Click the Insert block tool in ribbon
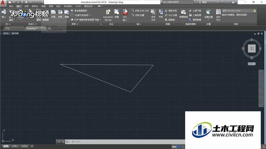Image resolution: width=266 pixels, height=149 pixels. pyautogui.click(x=4, y=14)
